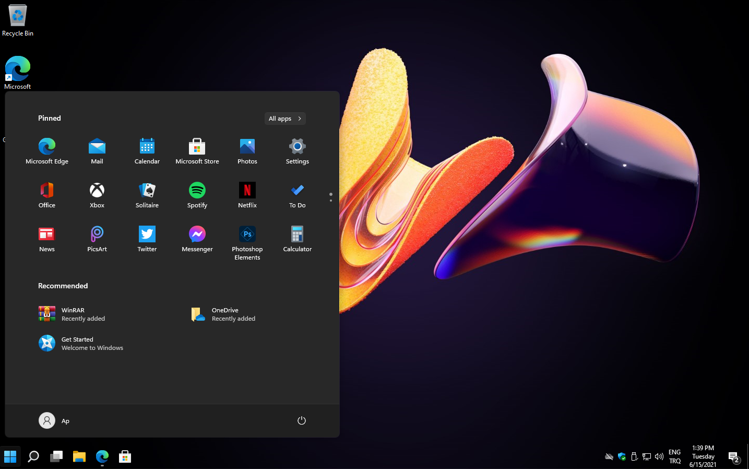Open the To Do app
The height and width of the screenshot is (469, 749).
pyautogui.click(x=298, y=195)
